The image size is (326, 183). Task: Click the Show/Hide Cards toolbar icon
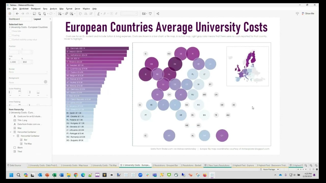(144, 14)
